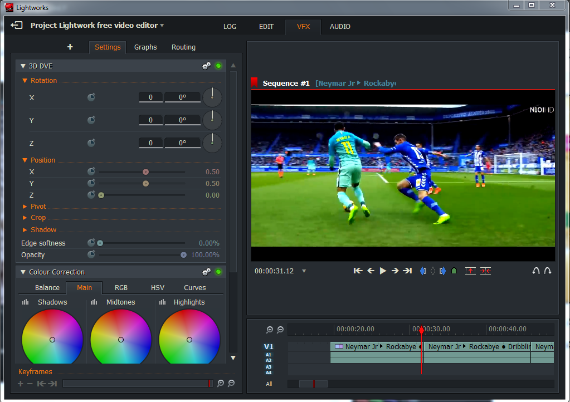
Task: Select the V1 track label
Action: click(x=269, y=346)
